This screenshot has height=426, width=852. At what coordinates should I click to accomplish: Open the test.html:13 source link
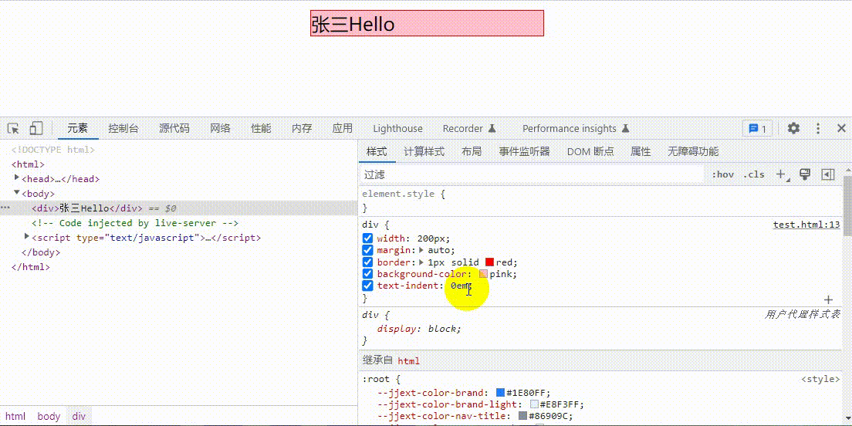click(806, 225)
